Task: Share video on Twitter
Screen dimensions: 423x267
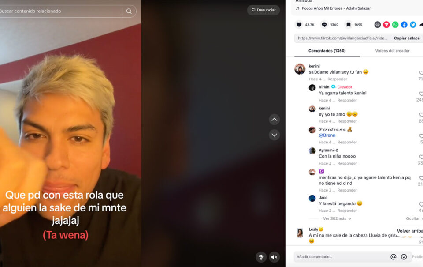Action: 413,25
